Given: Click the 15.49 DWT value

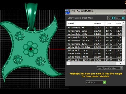Looking at the screenshot, I should pyautogui.click(x=109, y=34).
